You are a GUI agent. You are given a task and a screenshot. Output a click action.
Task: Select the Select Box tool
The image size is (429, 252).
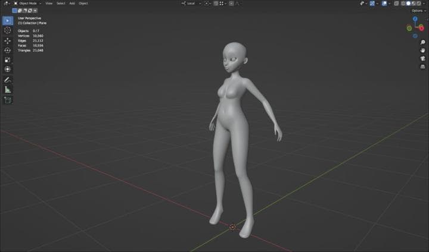click(8, 20)
